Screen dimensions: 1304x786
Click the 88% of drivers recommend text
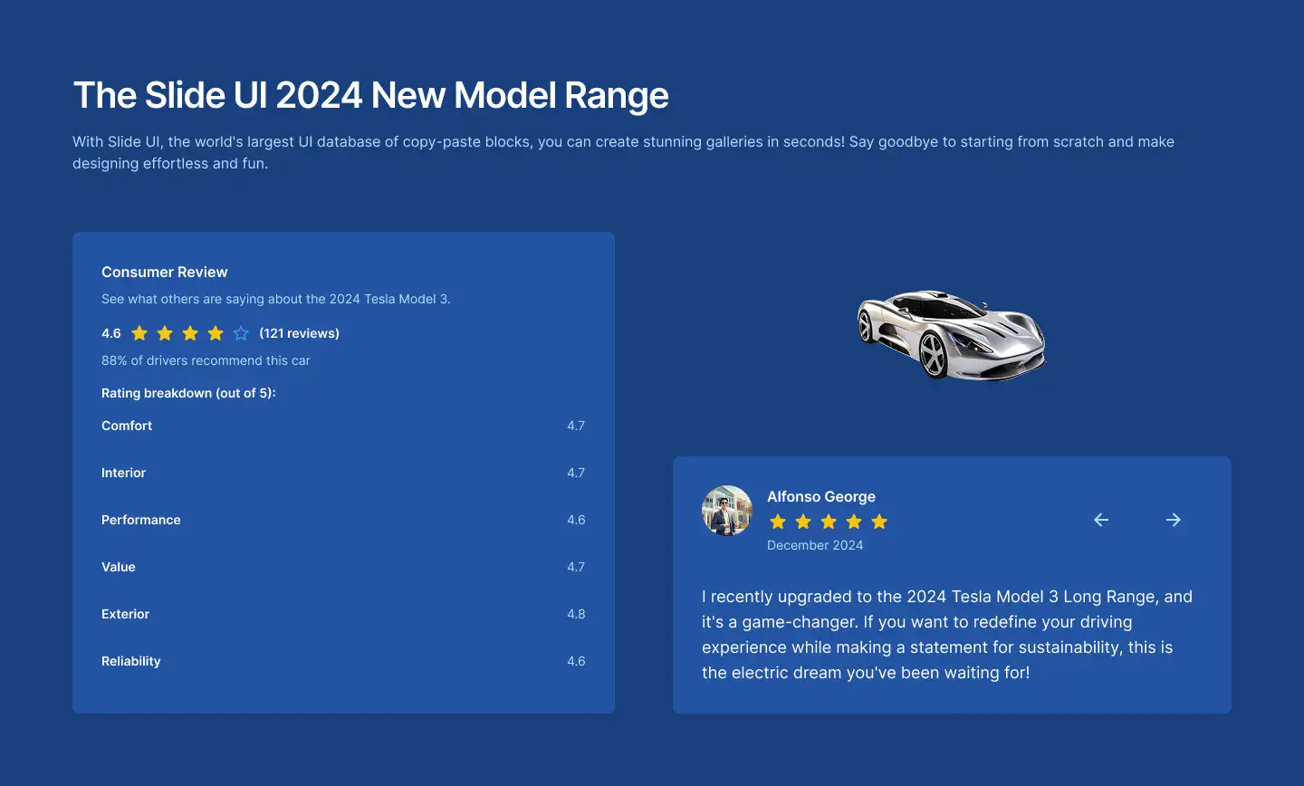click(x=206, y=360)
